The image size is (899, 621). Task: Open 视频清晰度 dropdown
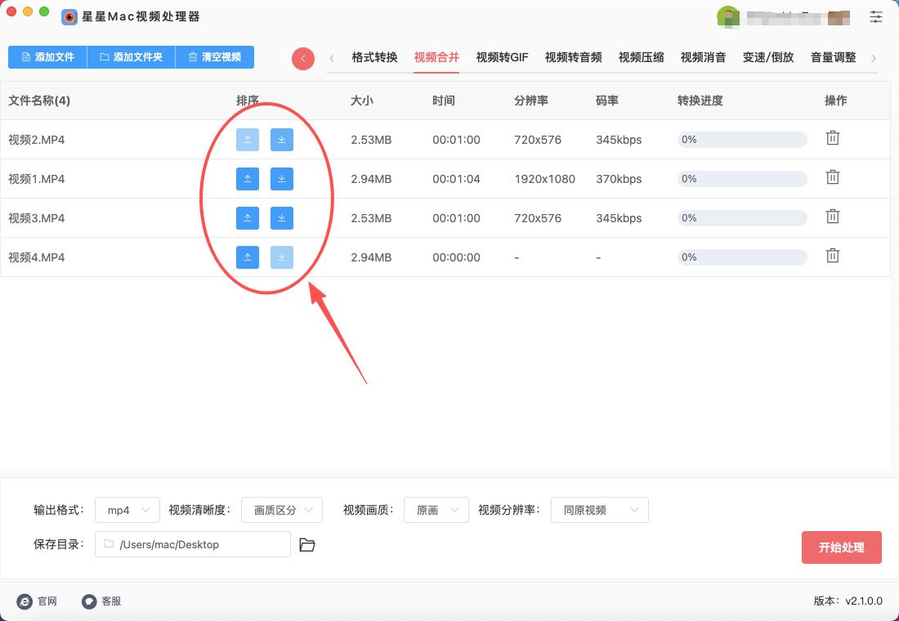coord(282,510)
